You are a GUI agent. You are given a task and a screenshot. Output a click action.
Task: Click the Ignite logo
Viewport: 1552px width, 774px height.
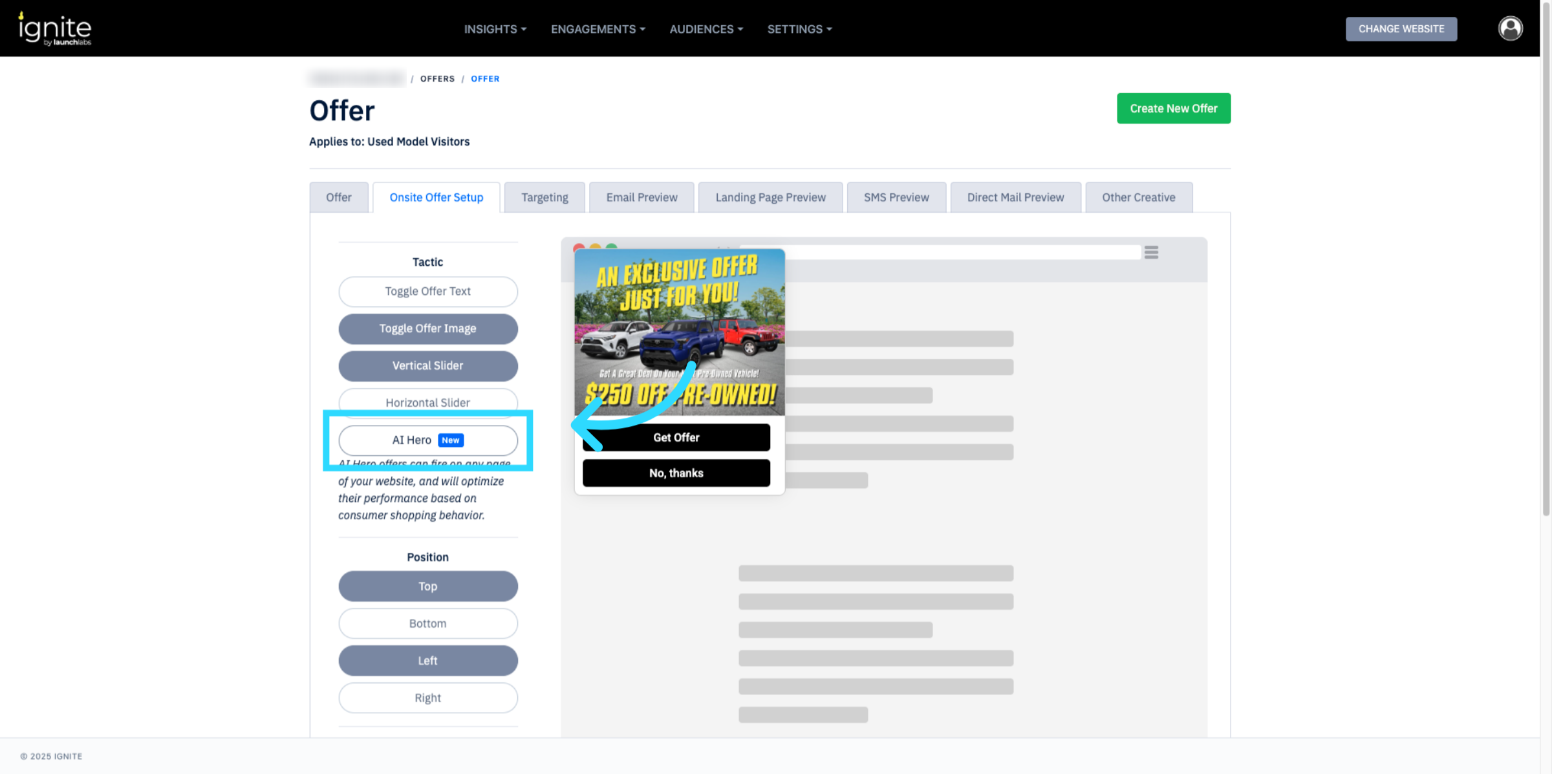pos(55,29)
